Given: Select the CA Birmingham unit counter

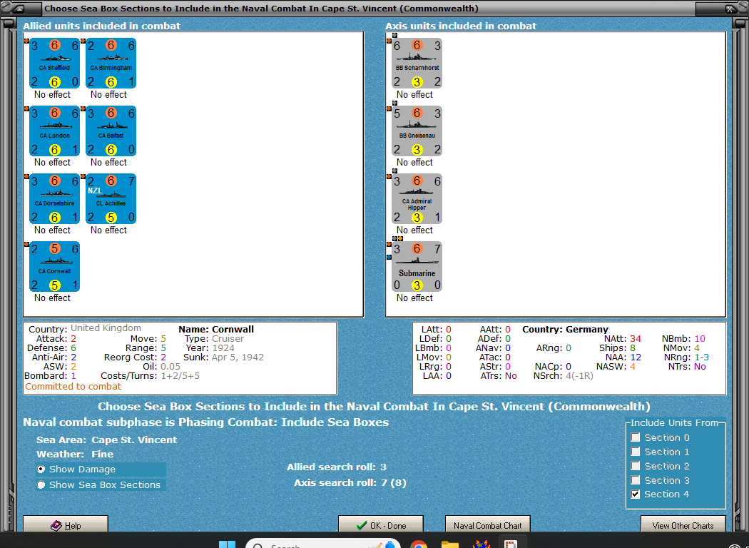Looking at the screenshot, I should [x=111, y=64].
